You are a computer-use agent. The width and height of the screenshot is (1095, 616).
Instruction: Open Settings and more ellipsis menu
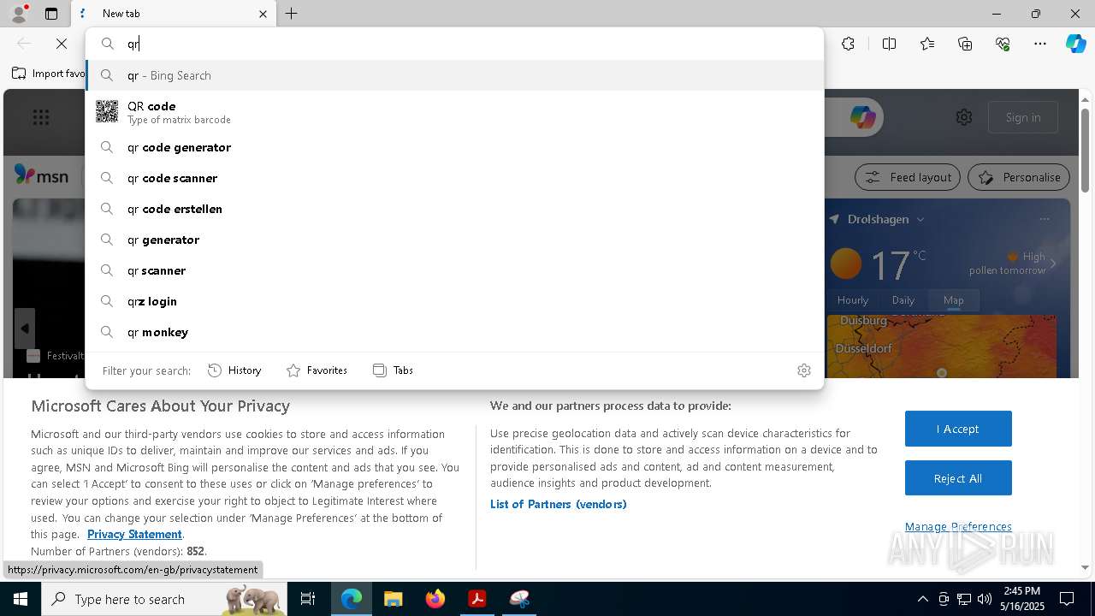(1040, 44)
